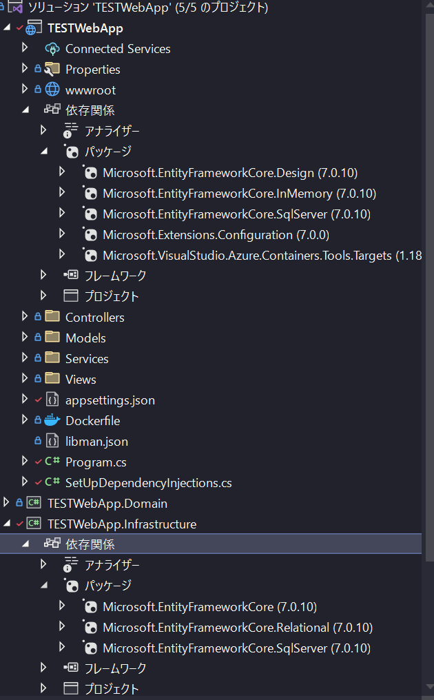Expand the Connected Services node
Image resolution: width=434 pixels, height=700 pixels.
25,48
